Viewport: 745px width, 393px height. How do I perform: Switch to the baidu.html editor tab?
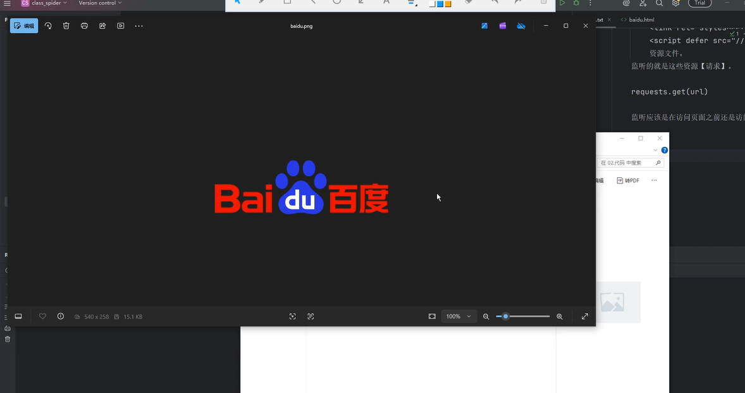637,20
